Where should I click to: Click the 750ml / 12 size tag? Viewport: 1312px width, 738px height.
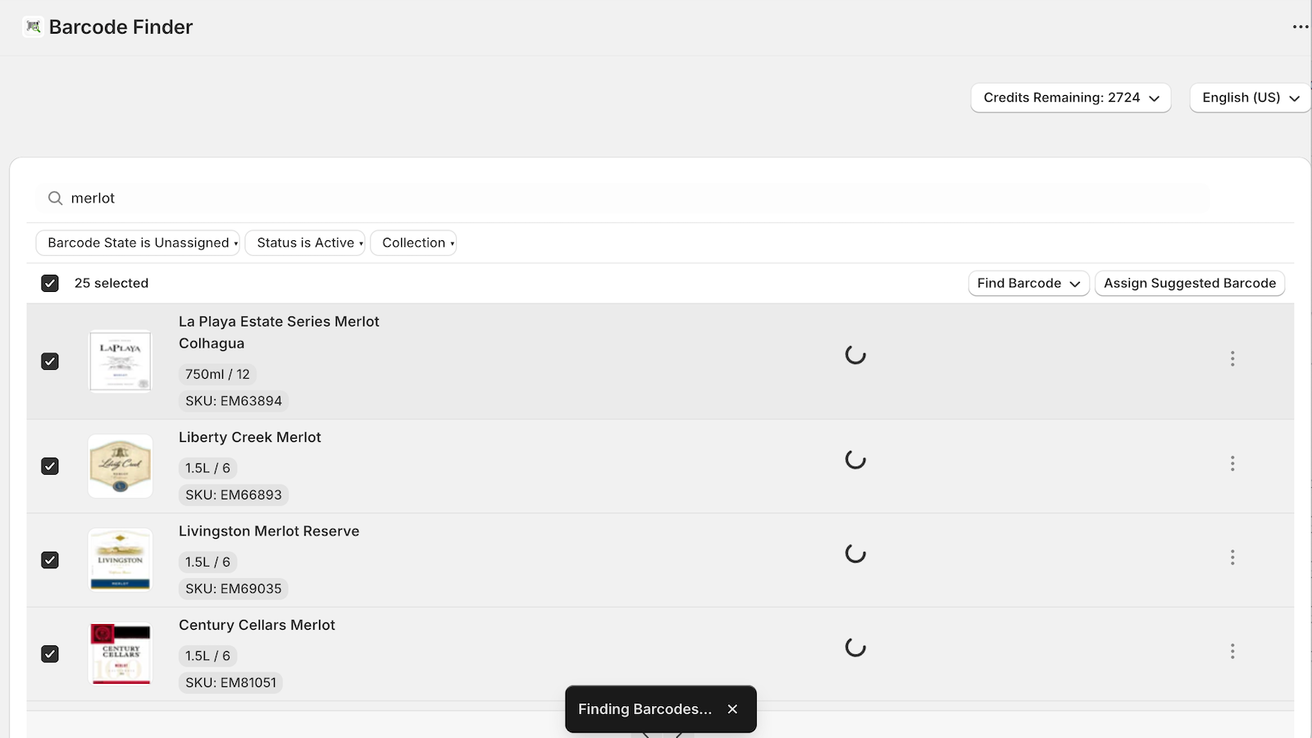coord(217,374)
